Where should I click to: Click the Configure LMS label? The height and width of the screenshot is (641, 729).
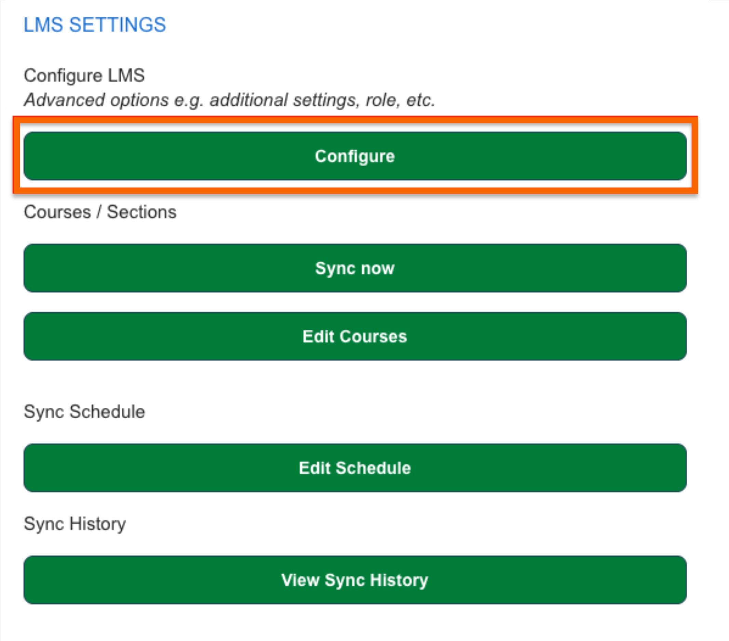tap(84, 76)
